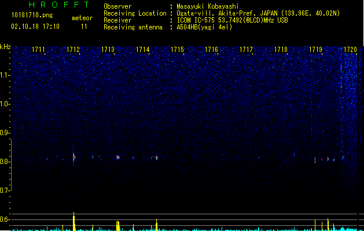The height and width of the screenshot is (231, 364).
Task: Click the 1711 time marker
Action: point(38,50)
